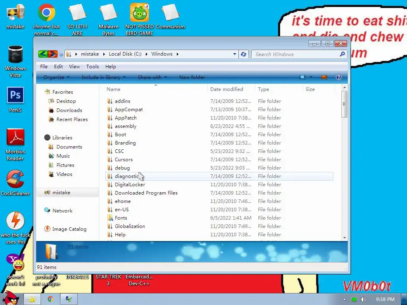Image resolution: width=407 pixels, height=305 pixels.
Task: Click the scrollbar down arrow
Action: (345, 237)
